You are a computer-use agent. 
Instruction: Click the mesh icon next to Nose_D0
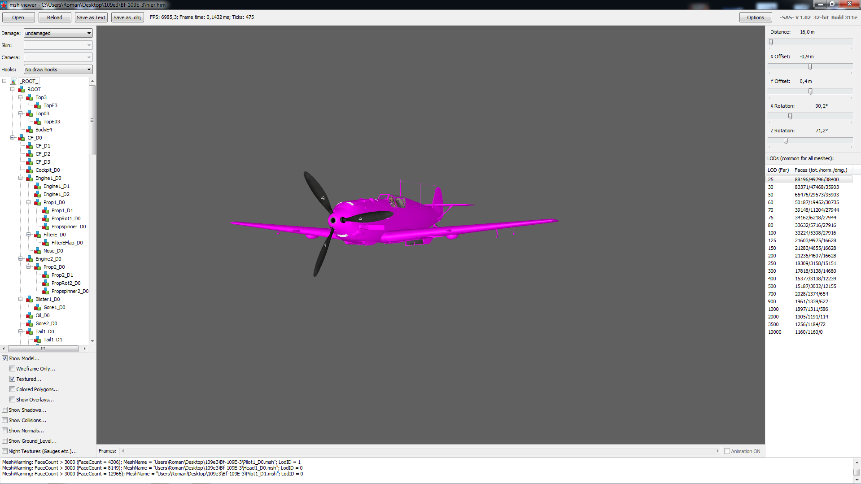click(38, 251)
